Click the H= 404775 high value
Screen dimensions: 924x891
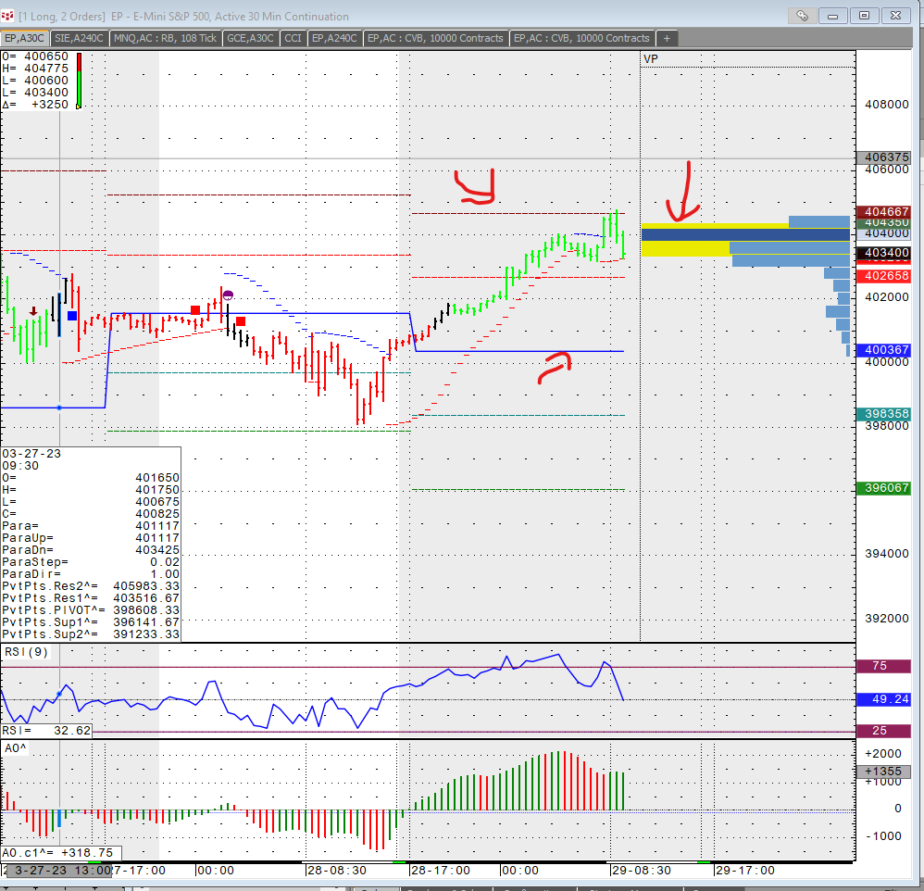pyautogui.click(x=35, y=69)
